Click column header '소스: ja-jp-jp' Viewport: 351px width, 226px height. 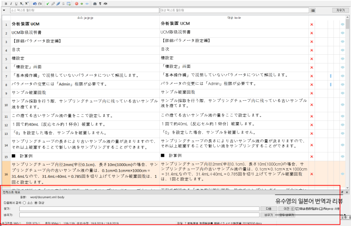(85, 18)
